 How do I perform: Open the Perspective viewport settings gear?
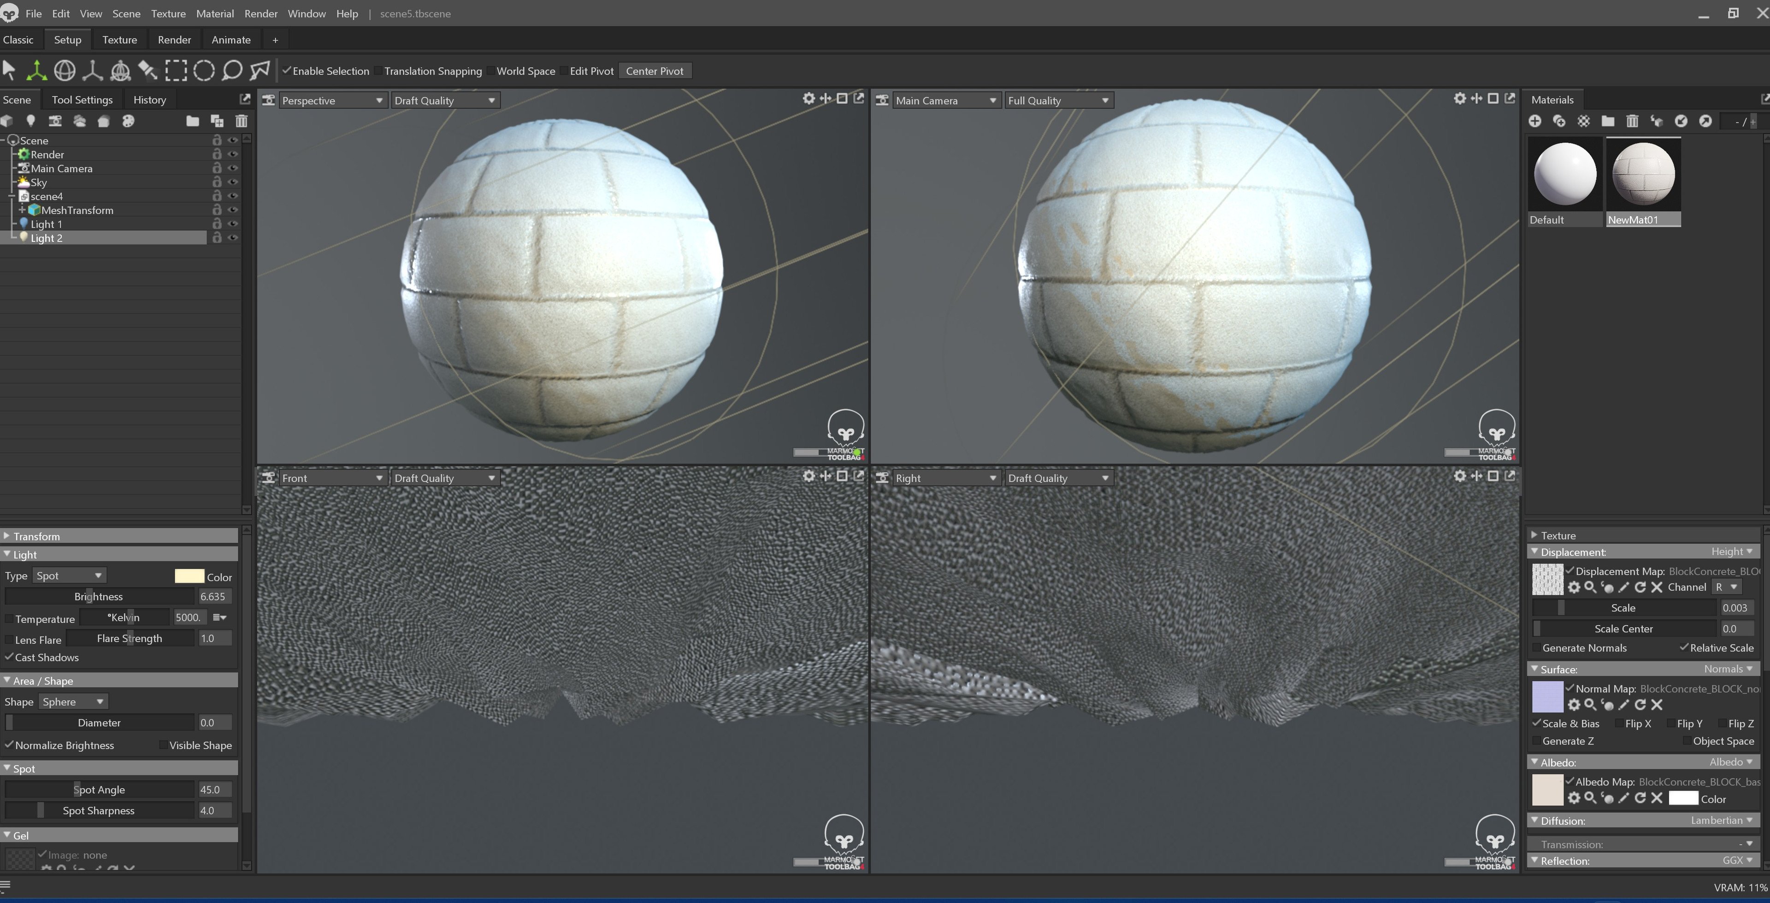coord(809,99)
